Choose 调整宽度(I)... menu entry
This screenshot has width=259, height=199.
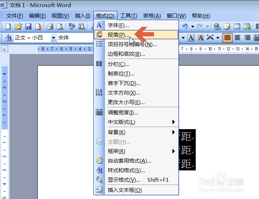coord(136,112)
